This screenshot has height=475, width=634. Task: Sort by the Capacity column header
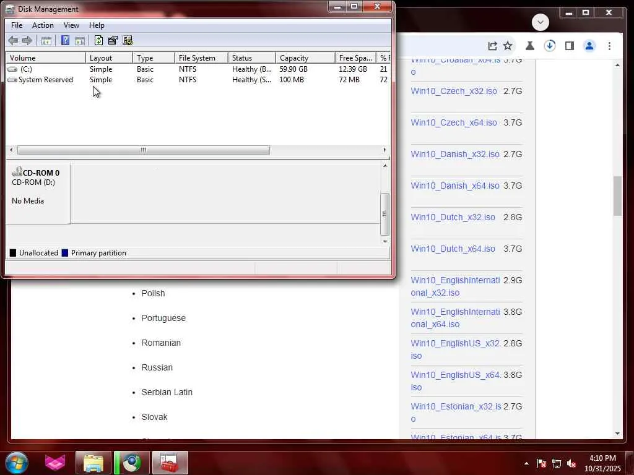(x=305, y=58)
